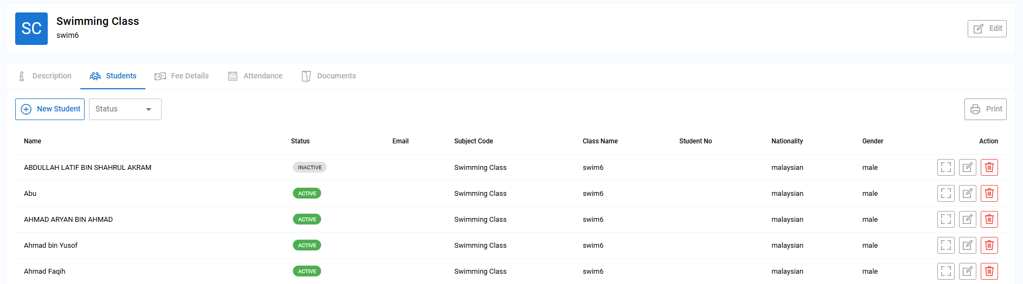Add a New Student
The height and width of the screenshot is (284, 1023).
pos(50,109)
